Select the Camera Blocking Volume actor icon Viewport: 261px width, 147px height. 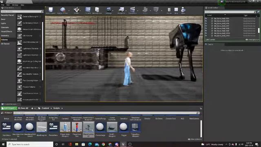(20, 16)
